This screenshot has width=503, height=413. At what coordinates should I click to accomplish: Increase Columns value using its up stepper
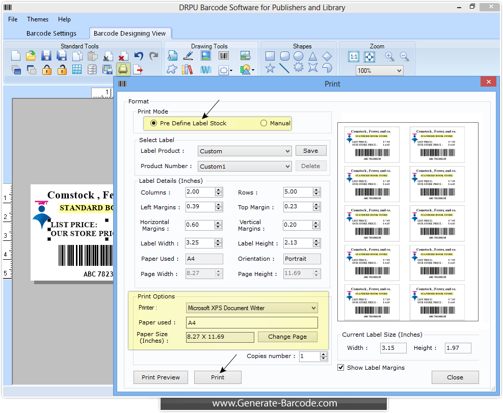coord(218,189)
